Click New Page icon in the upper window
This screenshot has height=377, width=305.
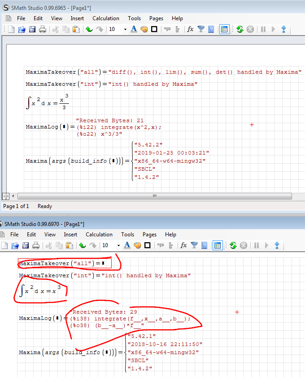pyautogui.click(x=12, y=29)
